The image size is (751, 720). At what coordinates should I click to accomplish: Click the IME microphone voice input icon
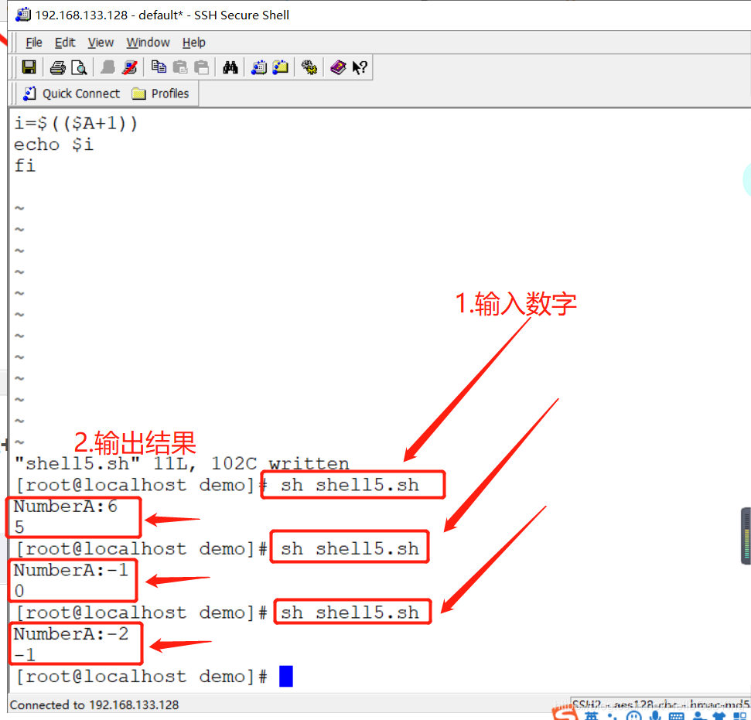coord(656,715)
